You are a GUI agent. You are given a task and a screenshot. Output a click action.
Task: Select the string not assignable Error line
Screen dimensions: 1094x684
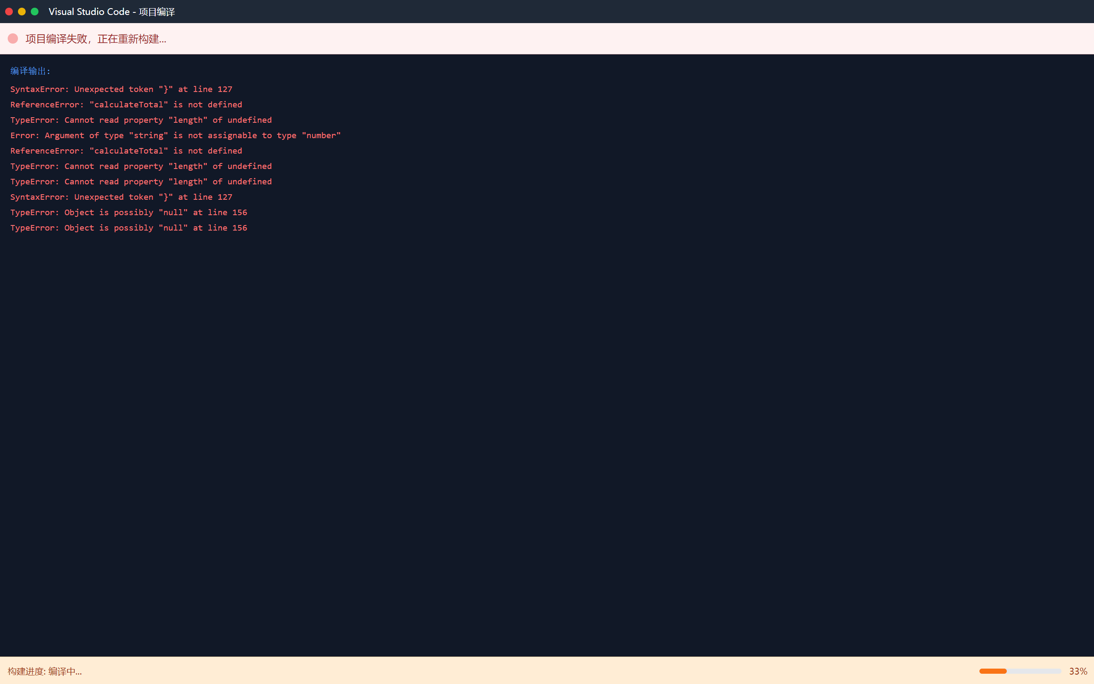(175, 135)
